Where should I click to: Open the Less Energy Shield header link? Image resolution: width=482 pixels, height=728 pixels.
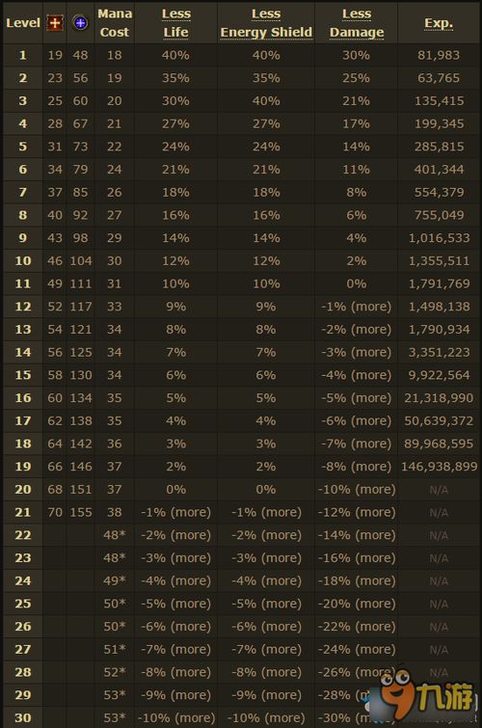pyautogui.click(x=266, y=23)
